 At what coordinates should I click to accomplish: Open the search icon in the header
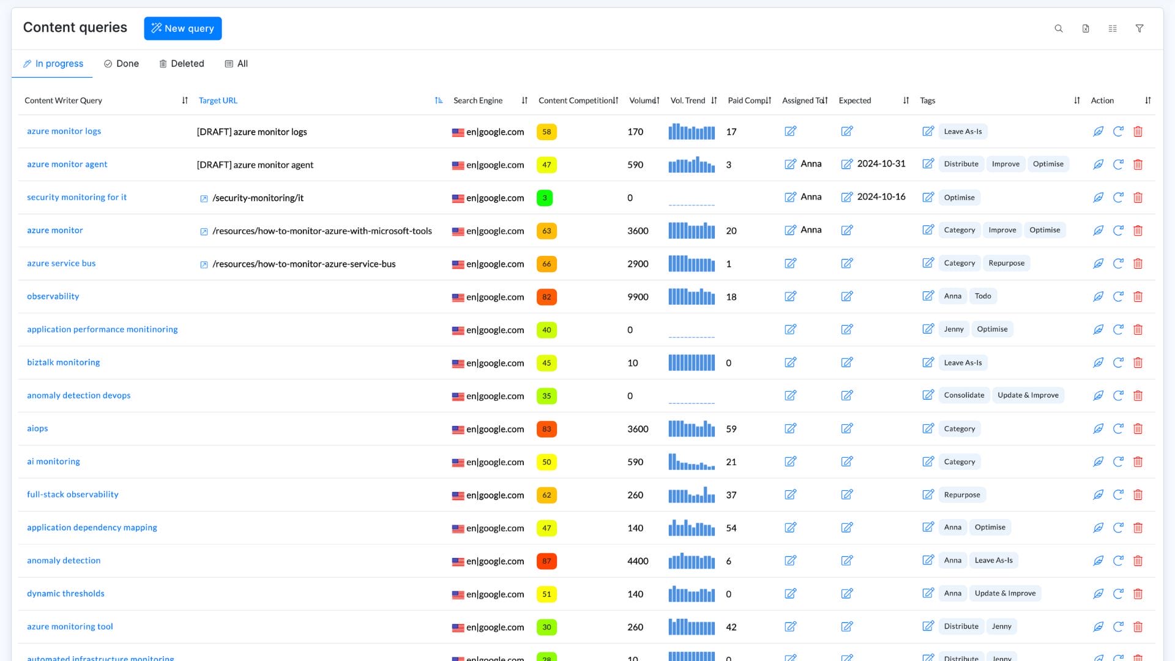click(x=1059, y=29)
